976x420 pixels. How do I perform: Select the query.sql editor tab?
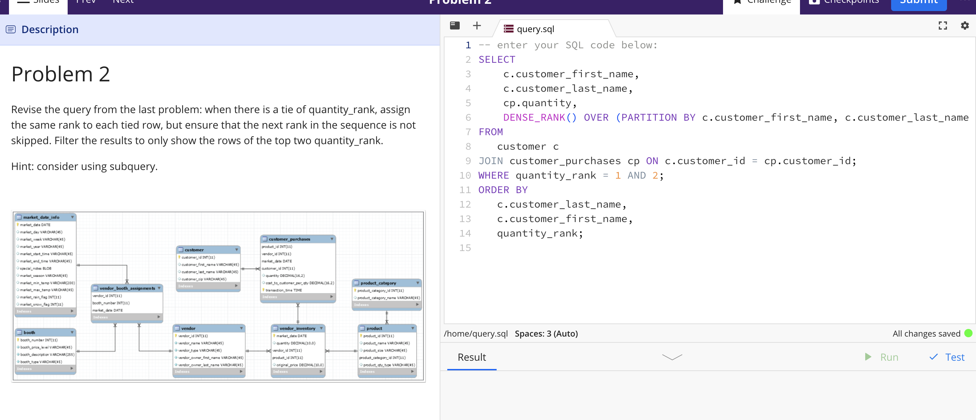(535, 28)
